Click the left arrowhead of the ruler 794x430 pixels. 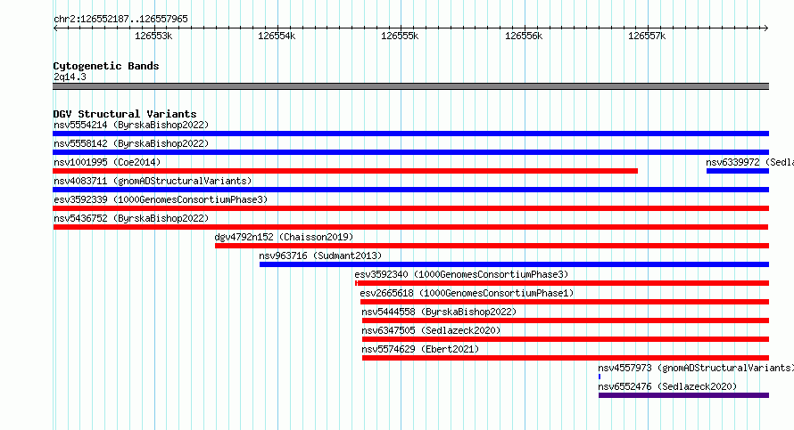55,28
